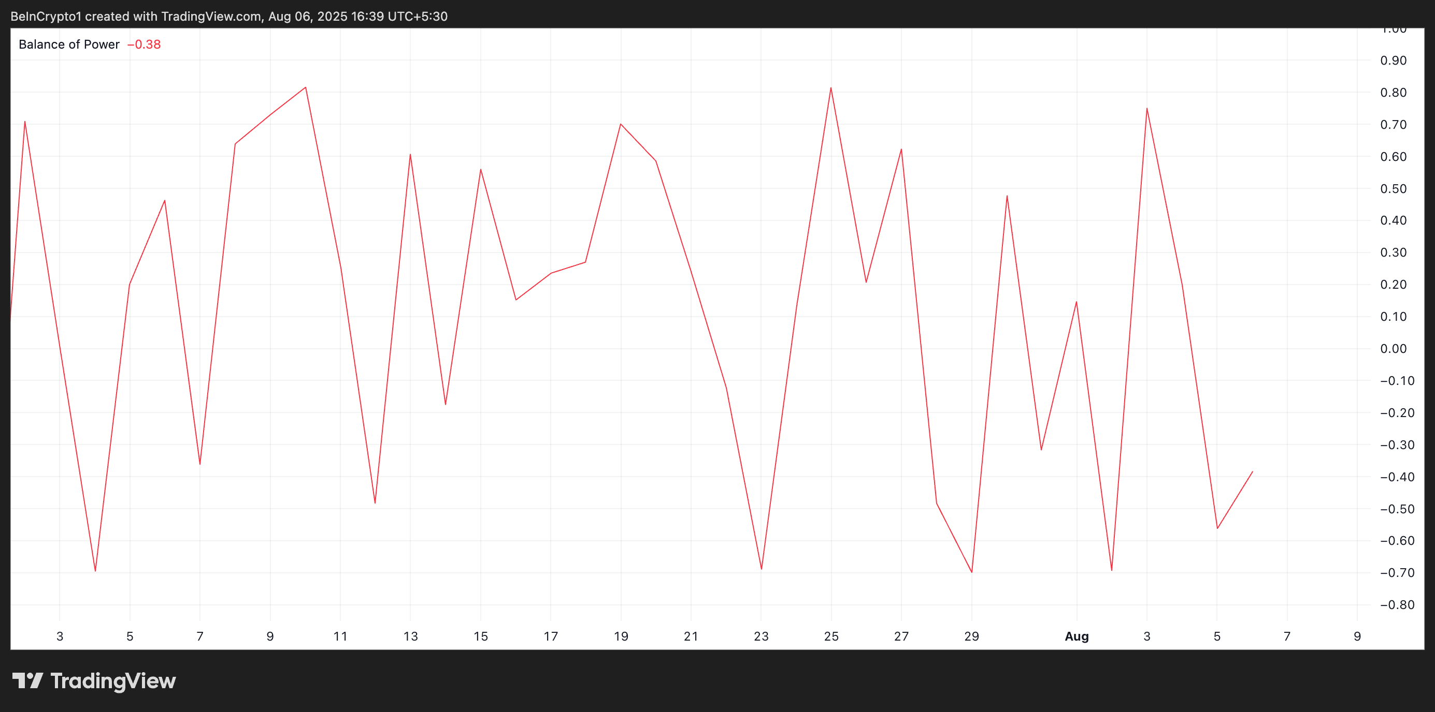Click the last data point near -0.38
Screen dimensions: 1435x712
1252,472
